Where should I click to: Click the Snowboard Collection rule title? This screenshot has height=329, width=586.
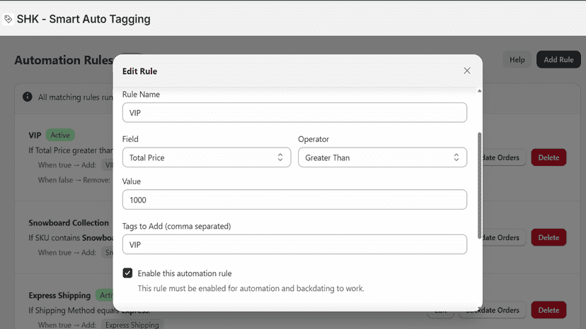point(69,222)
